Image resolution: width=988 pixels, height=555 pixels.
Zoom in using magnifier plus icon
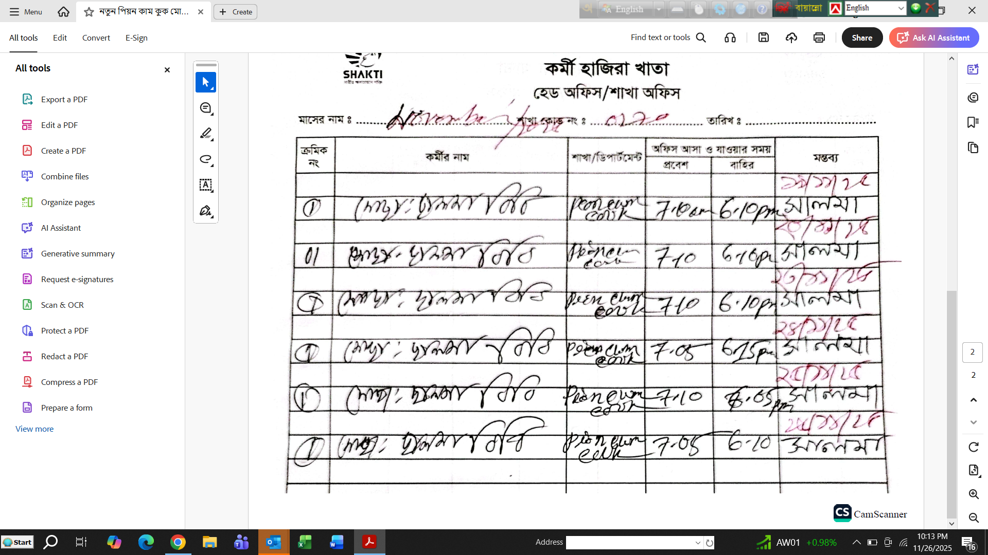click(x=973, y=494)
